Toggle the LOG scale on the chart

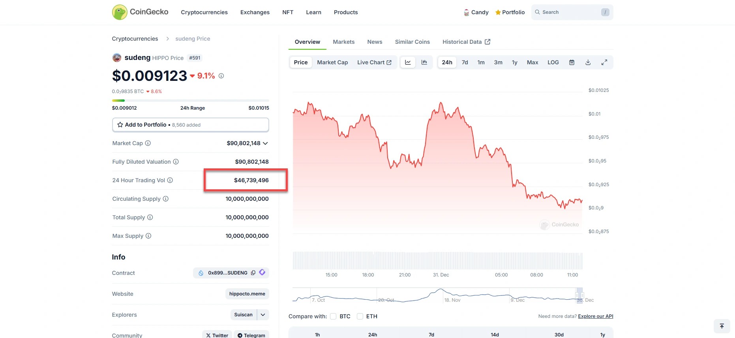click(x=553, y=62)
